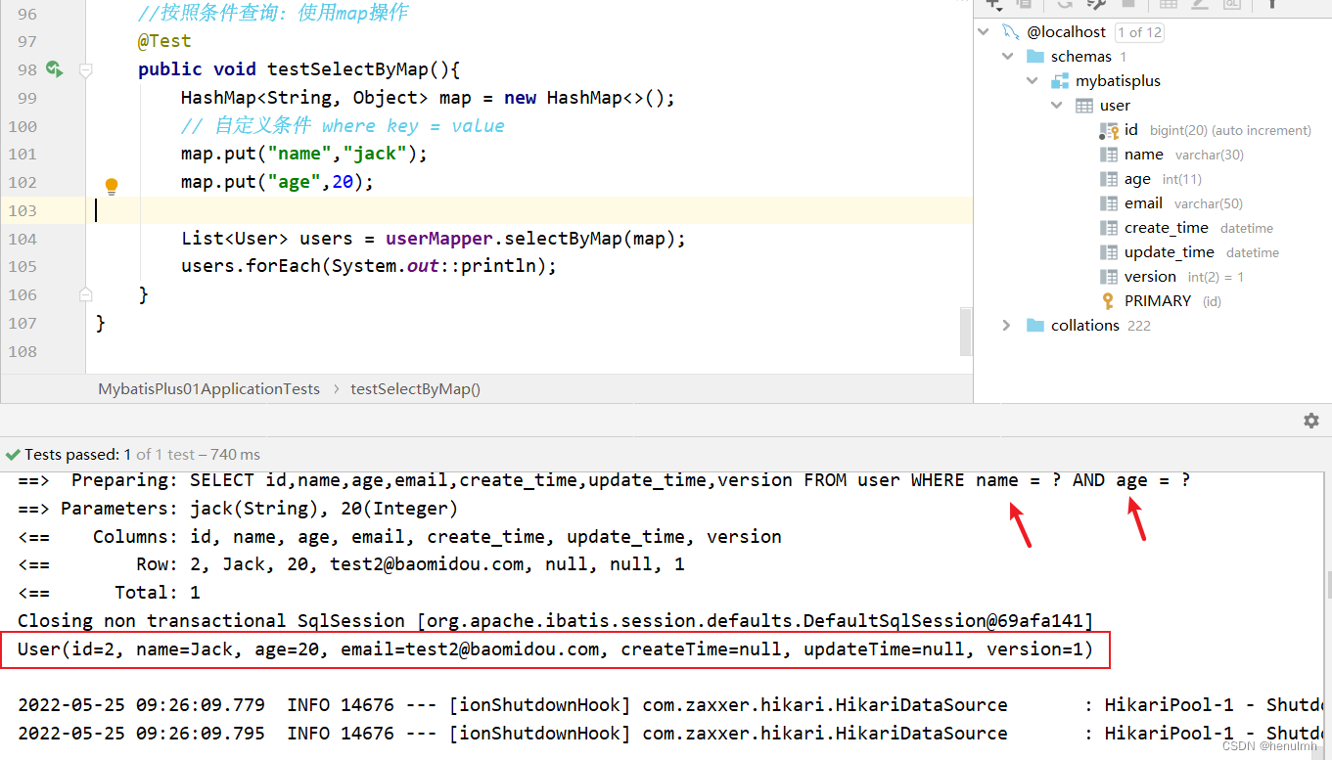Click console line 'Parameters: jack(String), 20(Integer)'
Screen dimensions: 1332x760
238,509
